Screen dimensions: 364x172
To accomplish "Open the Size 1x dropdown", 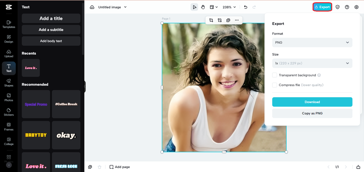I will tap(312, 63).
